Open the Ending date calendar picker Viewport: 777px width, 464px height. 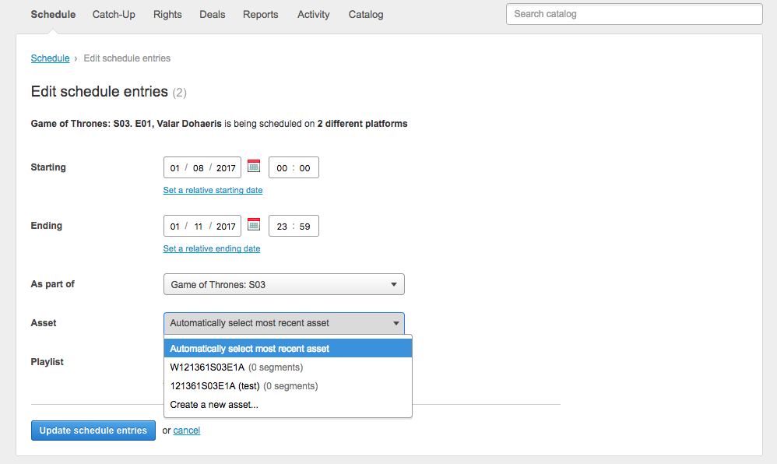click(x=254, y=224)
